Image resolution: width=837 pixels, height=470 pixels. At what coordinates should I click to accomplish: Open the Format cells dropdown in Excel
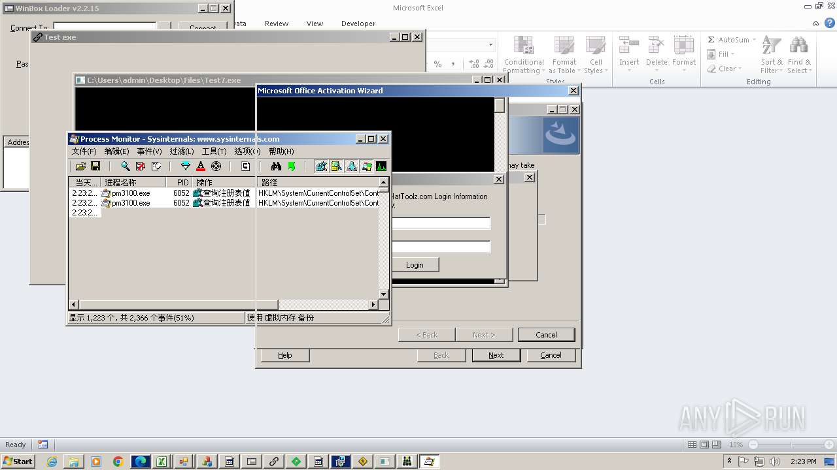[x=684, y=55]
